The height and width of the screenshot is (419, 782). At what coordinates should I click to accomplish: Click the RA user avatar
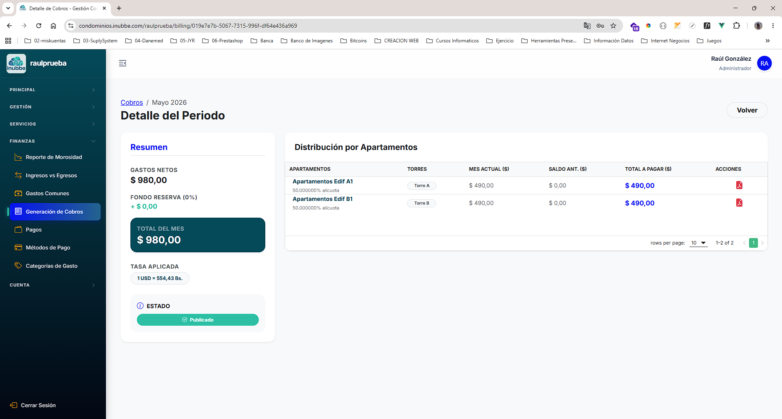(x=764, y=63)
